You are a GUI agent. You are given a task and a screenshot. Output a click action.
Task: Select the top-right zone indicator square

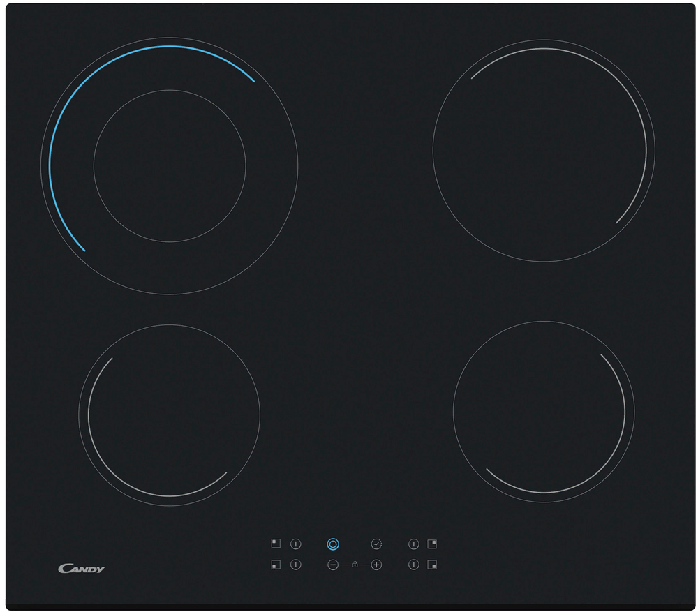point(433,543)
